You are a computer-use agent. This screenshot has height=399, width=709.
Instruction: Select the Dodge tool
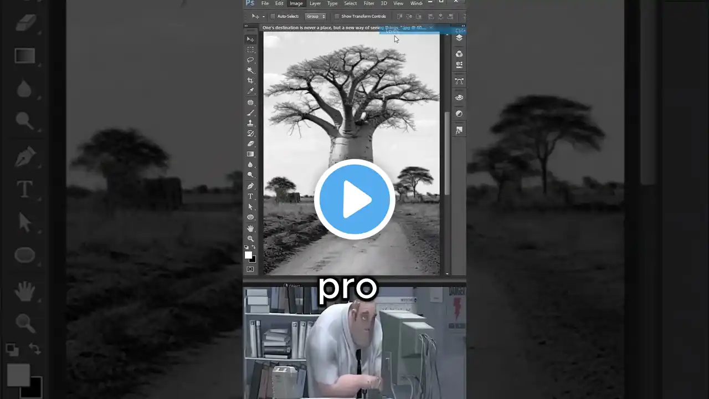(x=250, y=175)
